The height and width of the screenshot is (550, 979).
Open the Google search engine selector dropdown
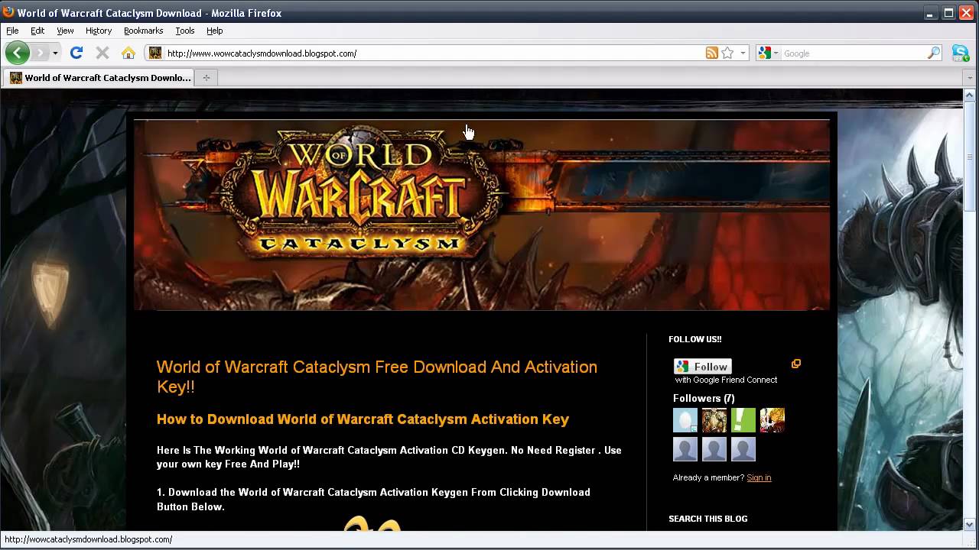[768, 53]
